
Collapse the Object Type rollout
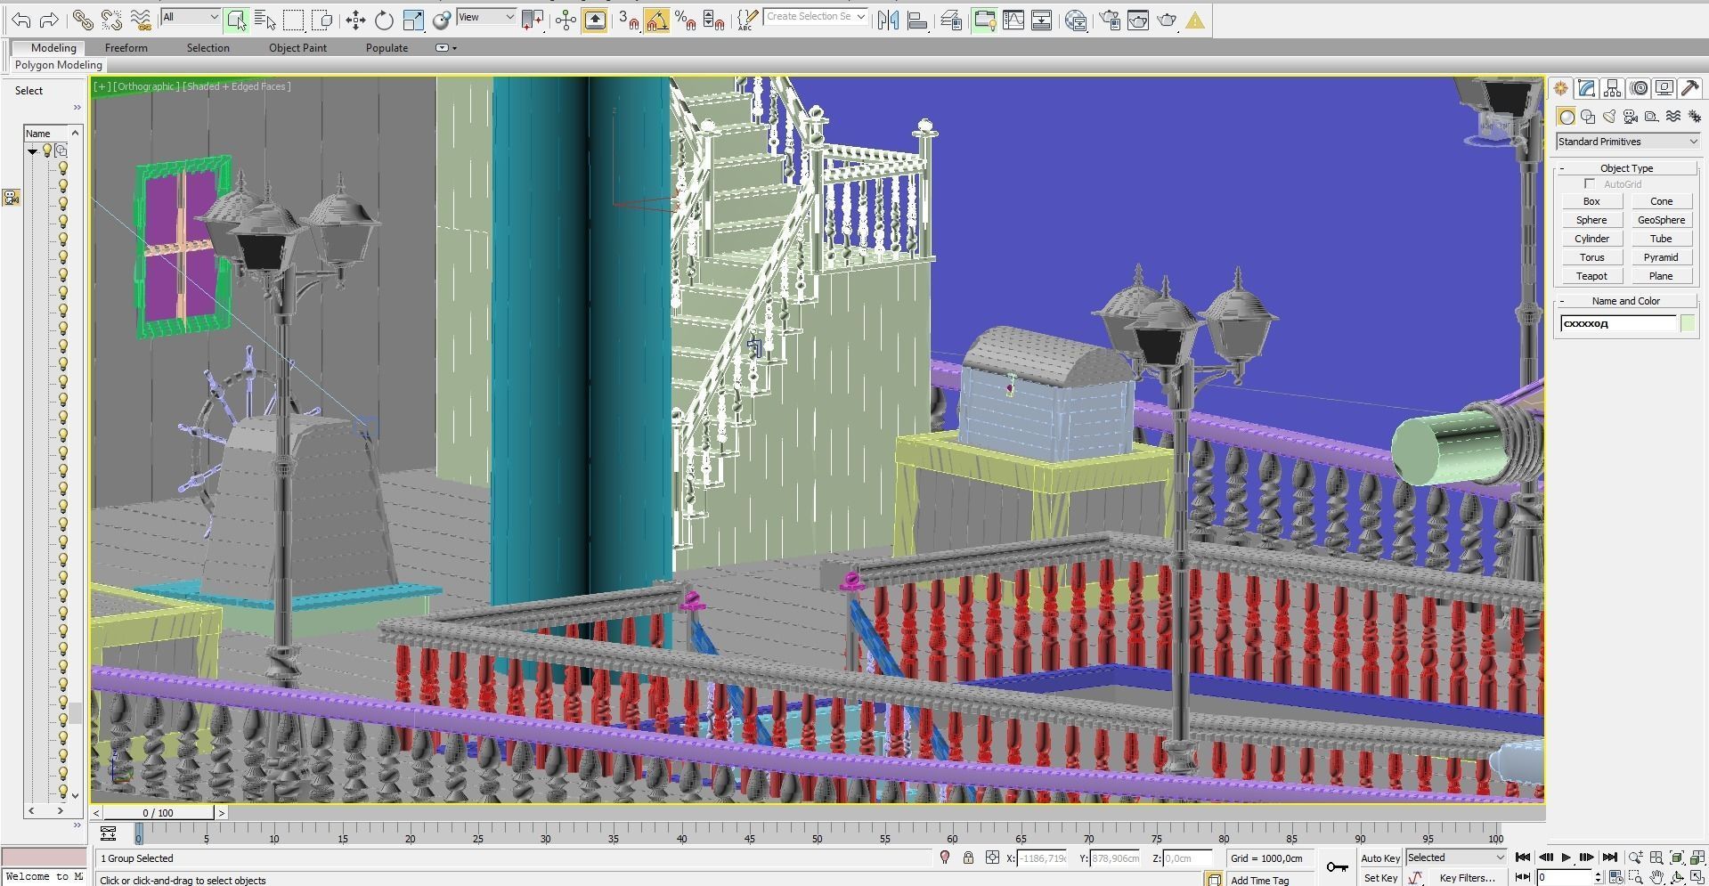pyautogui.click(x=1562, y=168)
